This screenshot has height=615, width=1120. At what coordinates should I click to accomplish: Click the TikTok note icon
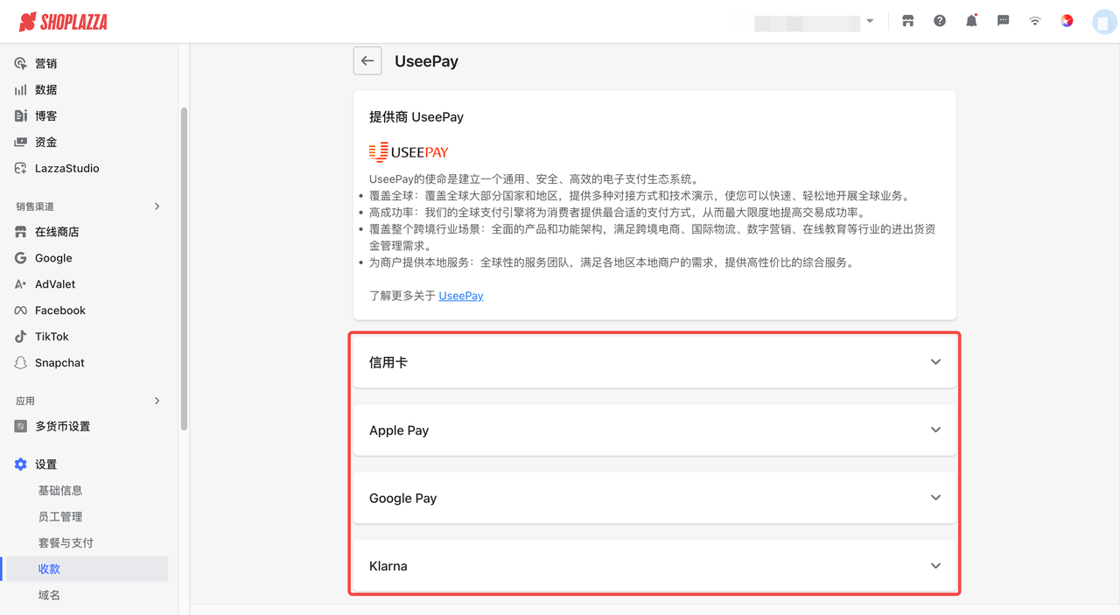click(21, 337)
